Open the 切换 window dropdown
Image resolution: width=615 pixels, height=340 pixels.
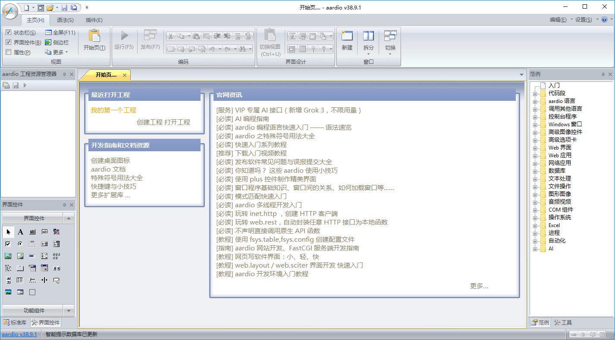pyautogui.click(x=390, y=42)
